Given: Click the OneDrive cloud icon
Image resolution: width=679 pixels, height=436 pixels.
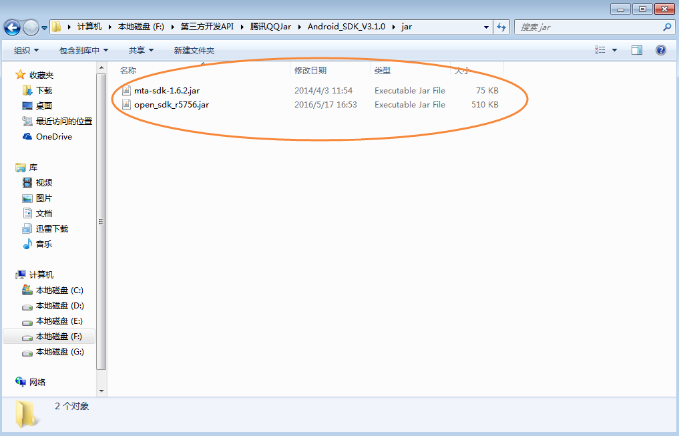Looking at the screenshot, I should point(27,136).
